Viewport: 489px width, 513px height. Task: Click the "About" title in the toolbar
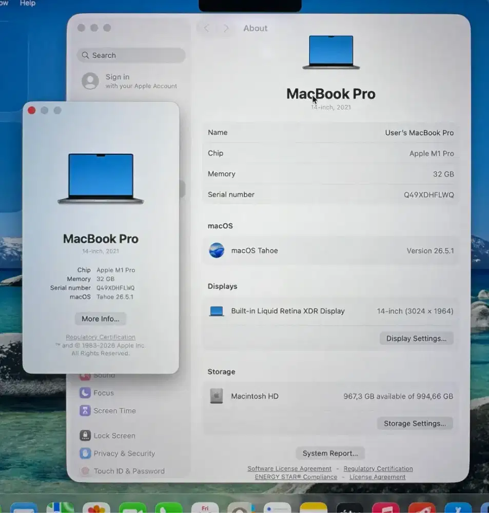256,28
